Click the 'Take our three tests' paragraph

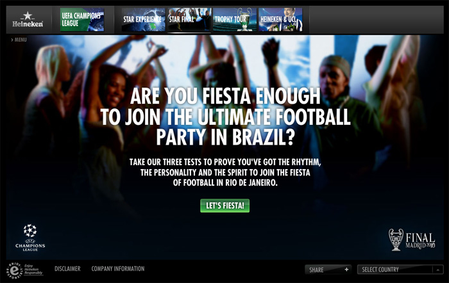click(225, 172)
